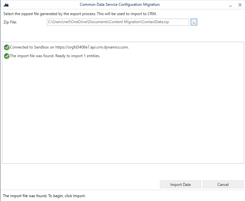This screenshot has width=245, height=201.
Task: Open the zip file browse dialog
Action: 194,22
